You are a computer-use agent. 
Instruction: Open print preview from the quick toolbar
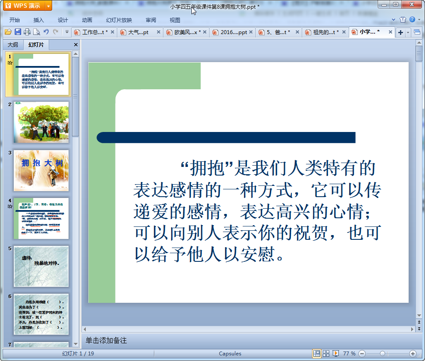(37, 32)
